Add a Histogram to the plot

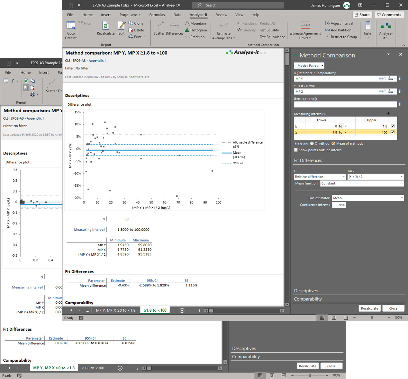[196, 30]
